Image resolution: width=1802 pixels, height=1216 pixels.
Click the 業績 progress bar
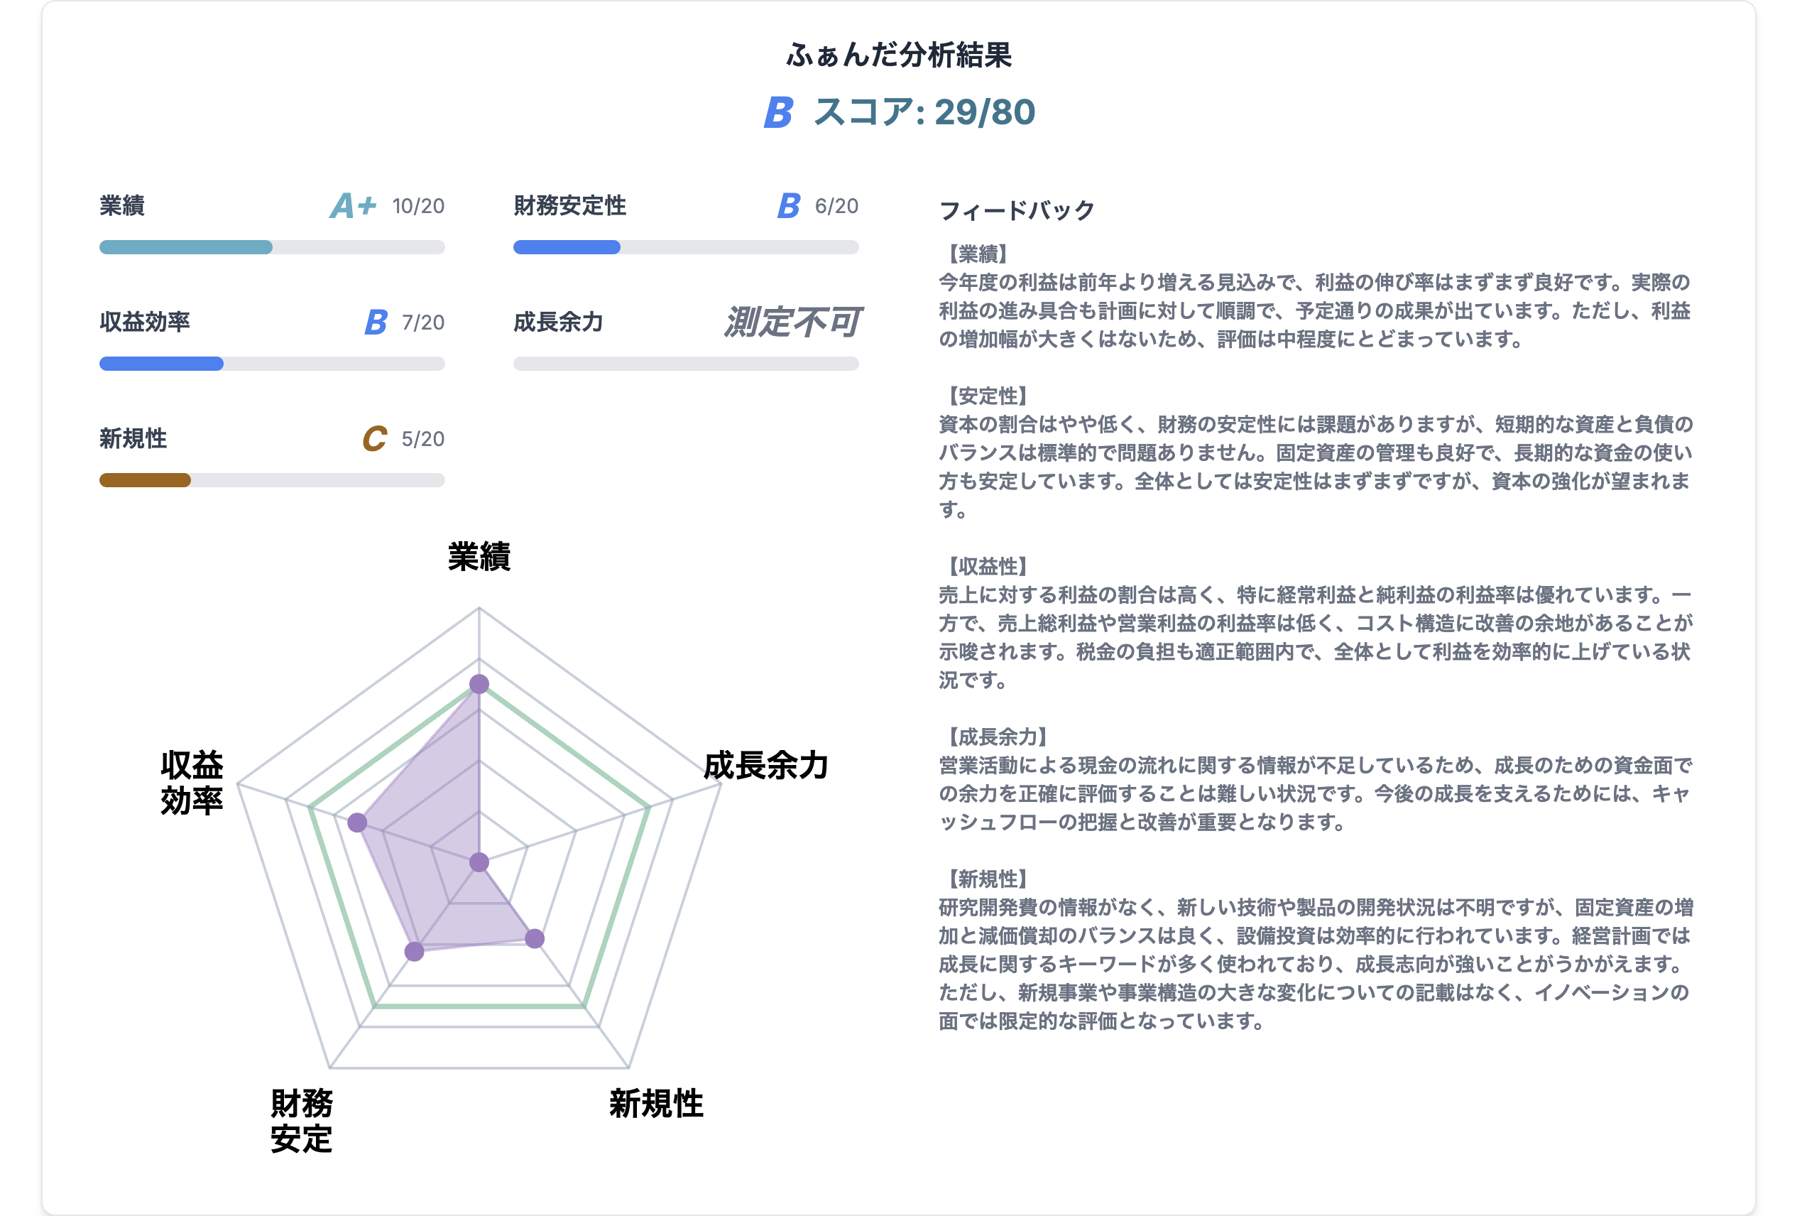click(x=271, y=247)
